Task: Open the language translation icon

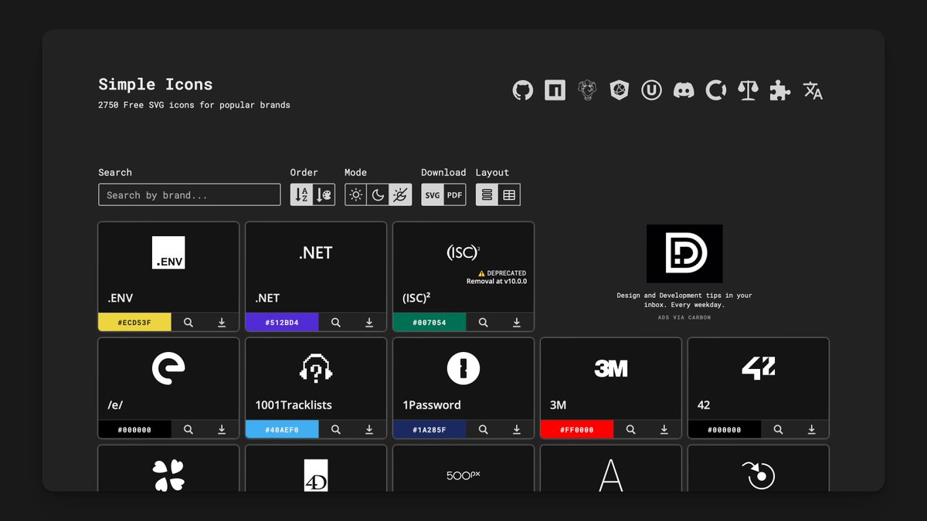Action: 813,90
